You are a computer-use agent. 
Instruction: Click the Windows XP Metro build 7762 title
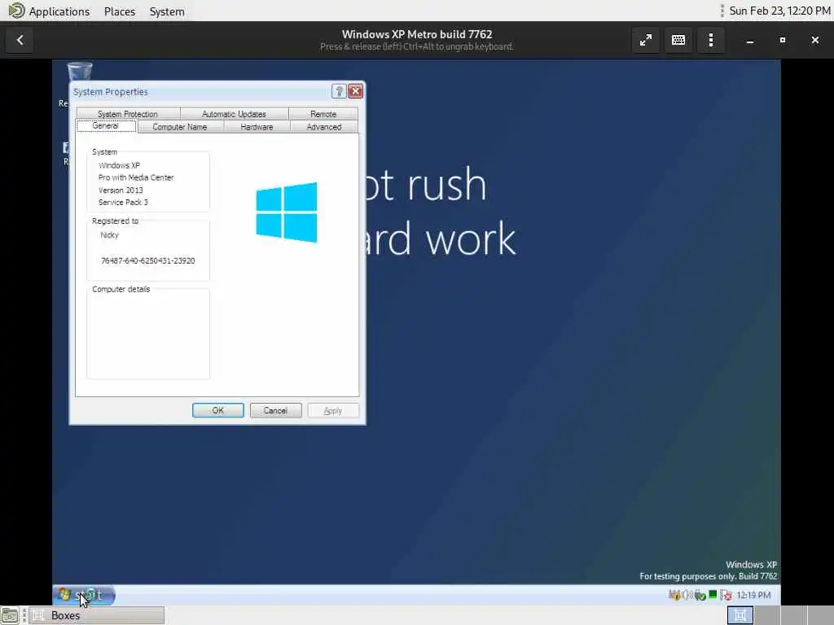(x=417, y=34)
